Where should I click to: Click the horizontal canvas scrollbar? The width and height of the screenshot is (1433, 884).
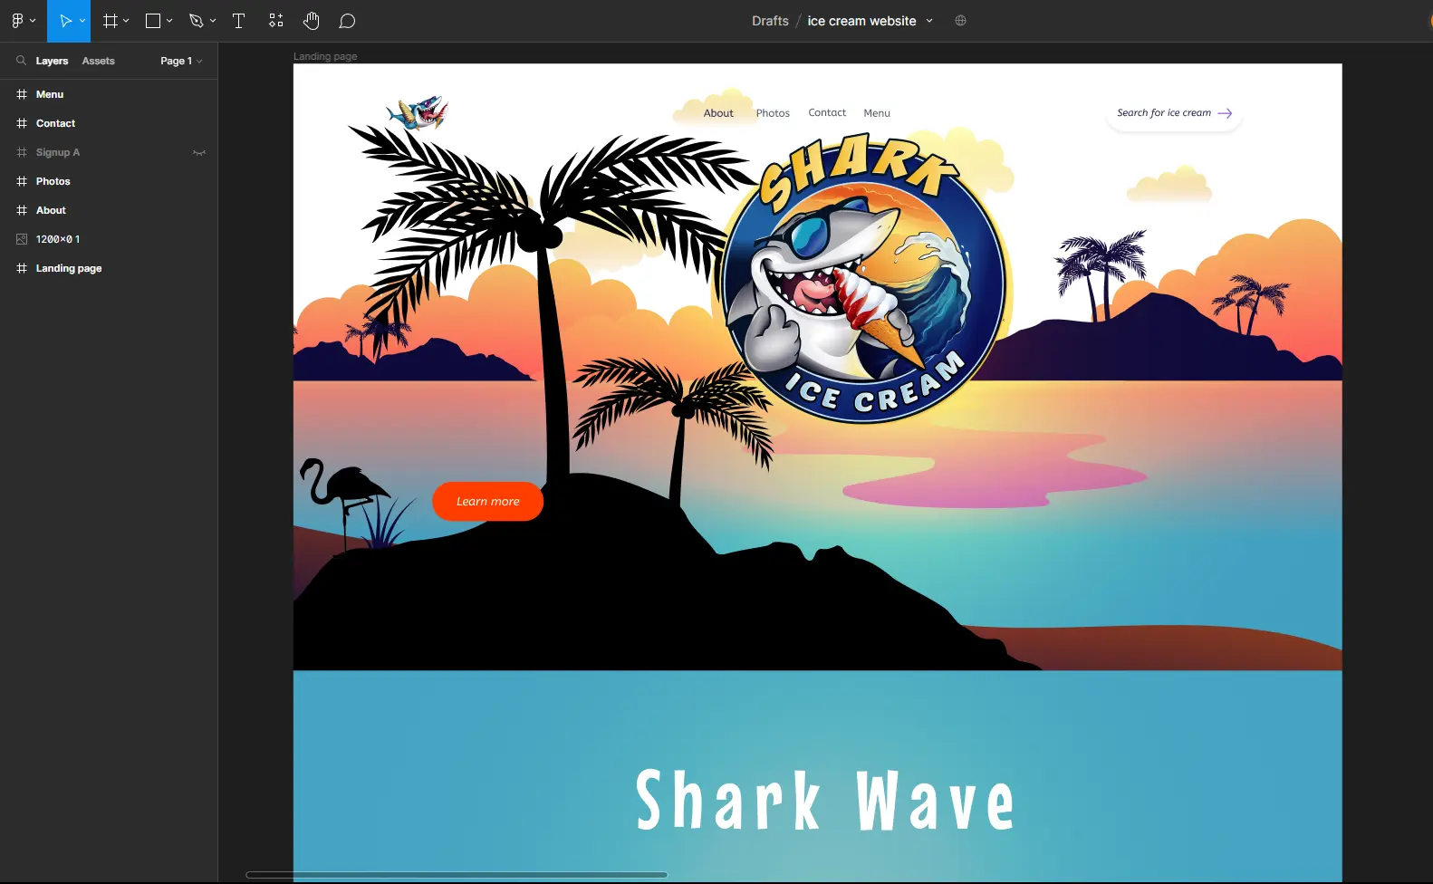click(457, 875)
